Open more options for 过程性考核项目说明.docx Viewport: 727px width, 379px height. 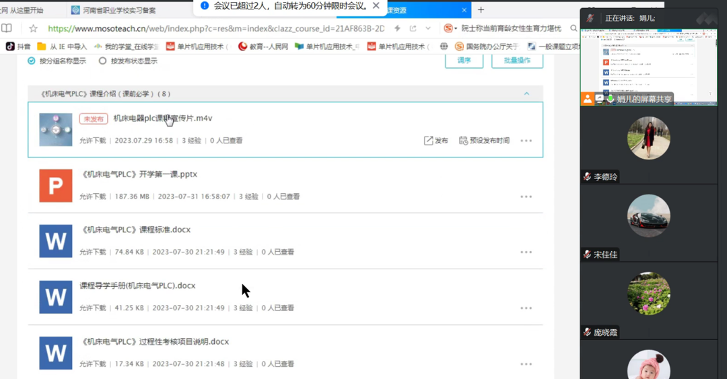point(526,364)
